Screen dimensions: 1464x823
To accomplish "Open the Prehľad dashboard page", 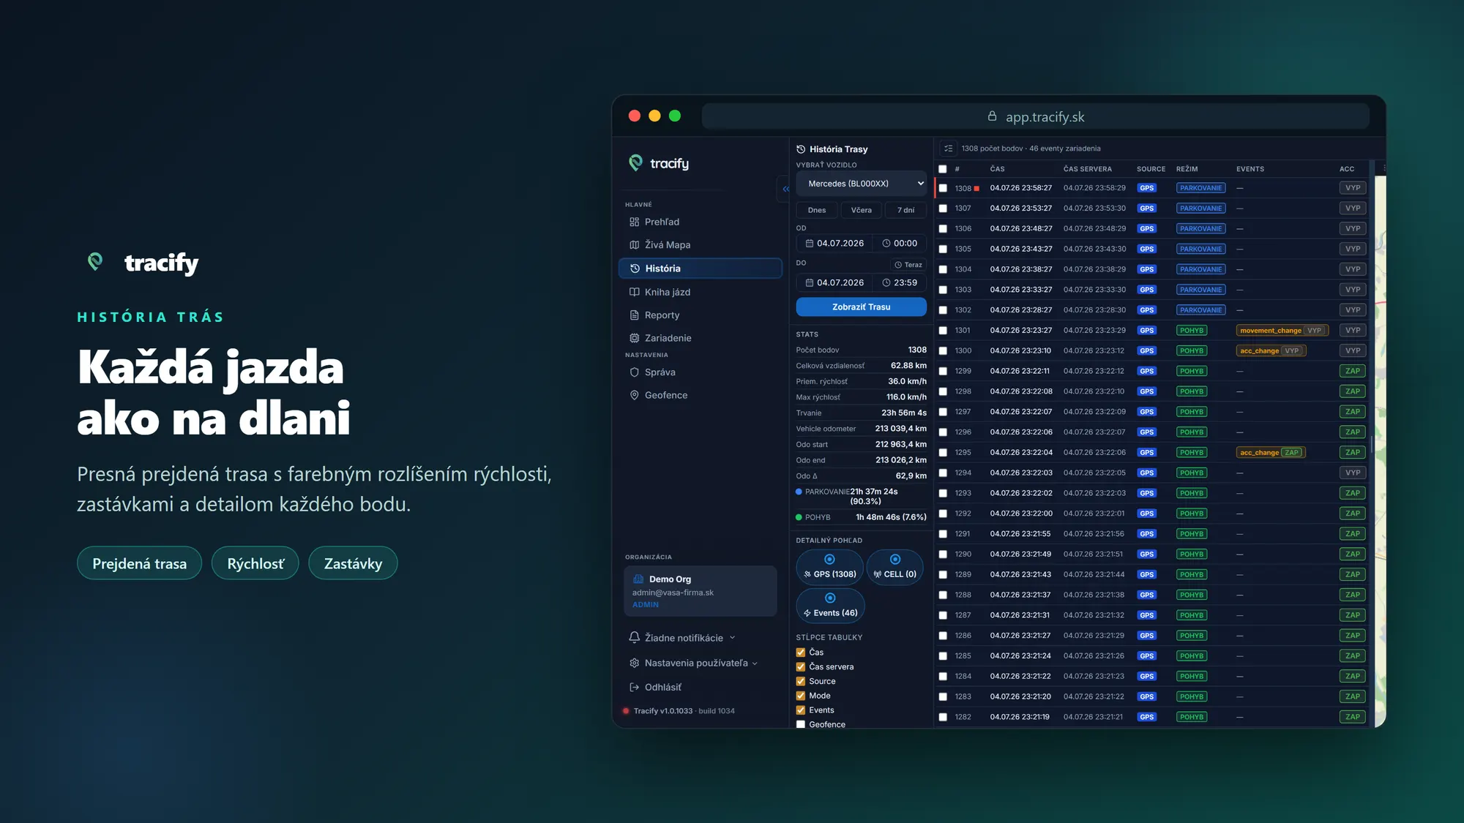I will click(701, 222).
